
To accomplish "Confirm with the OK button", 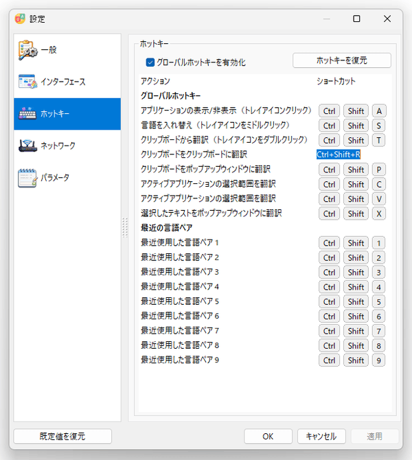I will [268, 436].
